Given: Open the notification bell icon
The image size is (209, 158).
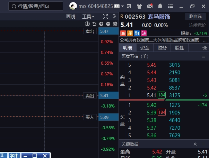Looking at the screenshot, I should [x=160, y=6].
